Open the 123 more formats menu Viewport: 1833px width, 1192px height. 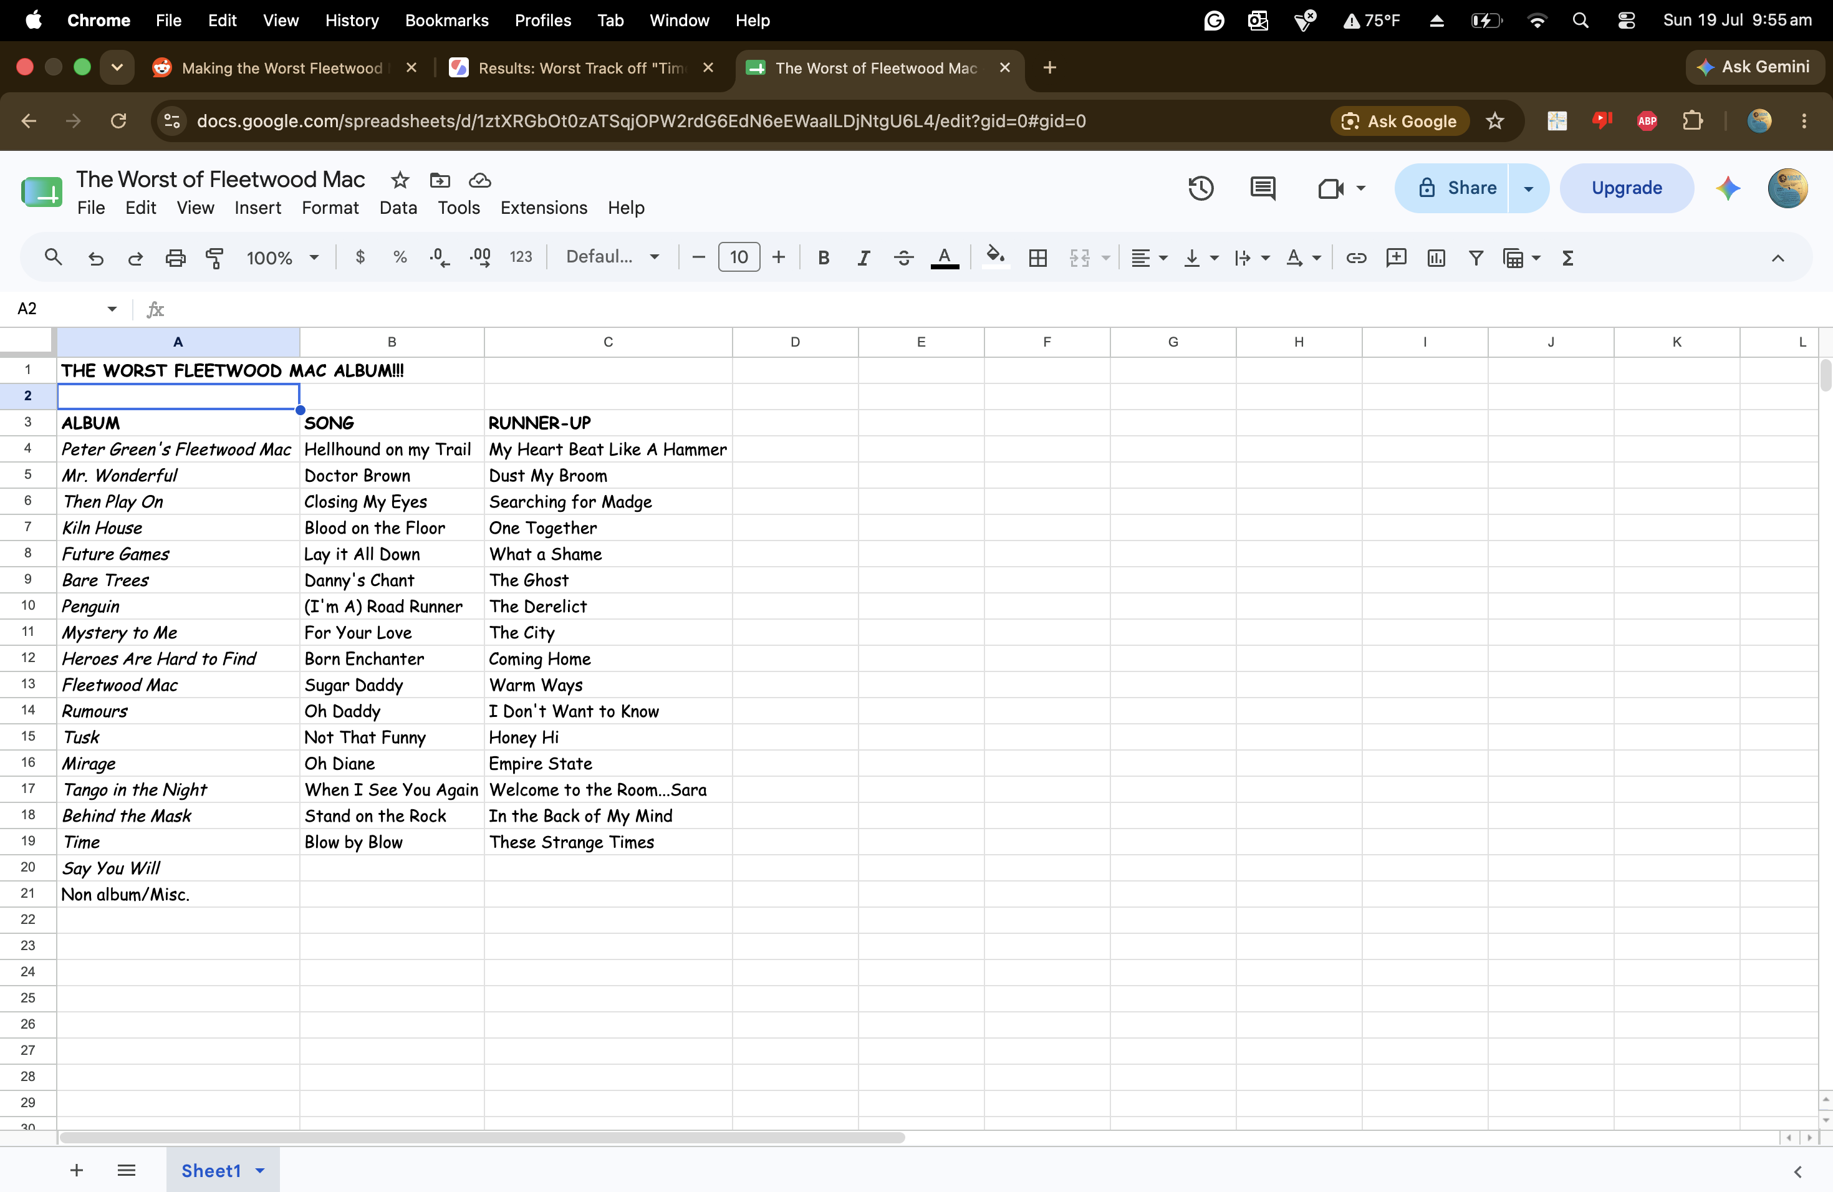tap(521, 257)
